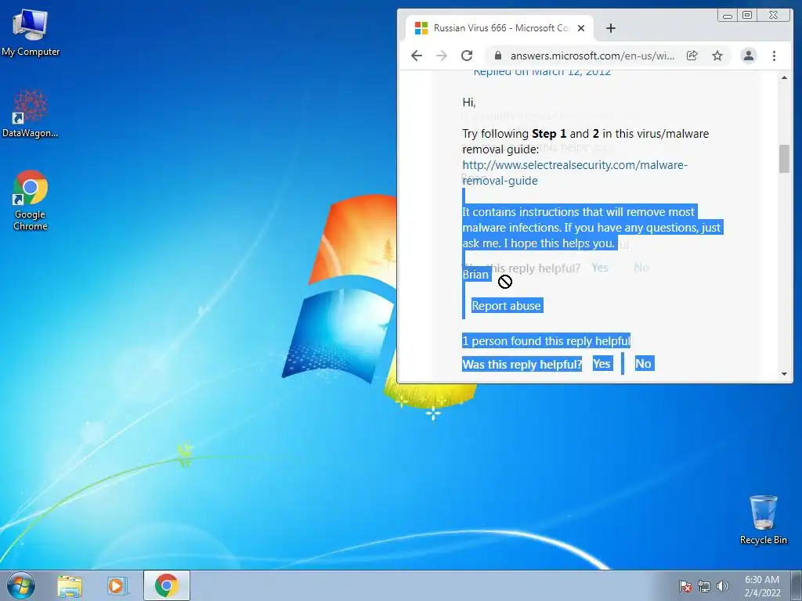Answer No to reply helpful
This screenshot has width=802, height=601.
[644, 363]
